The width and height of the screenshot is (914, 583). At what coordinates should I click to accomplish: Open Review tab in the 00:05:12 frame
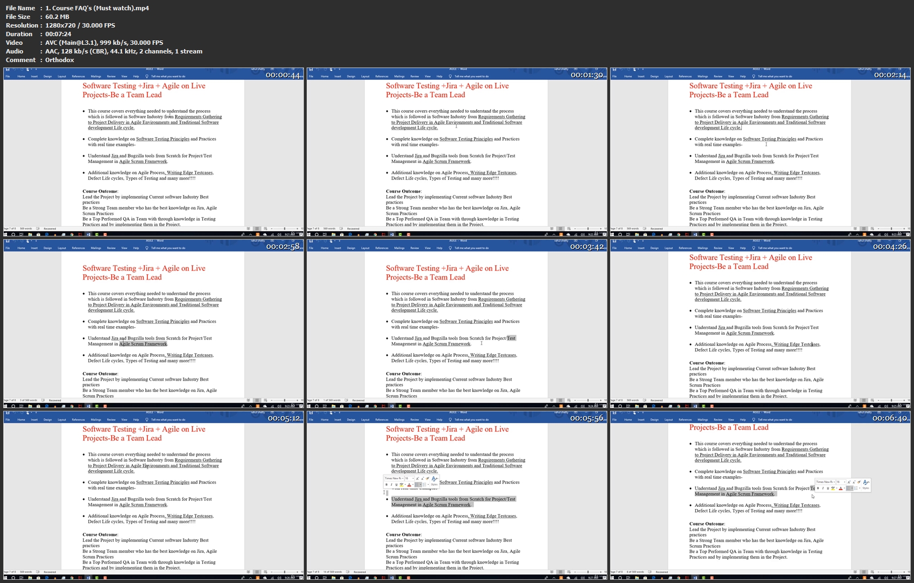(111, 419)
